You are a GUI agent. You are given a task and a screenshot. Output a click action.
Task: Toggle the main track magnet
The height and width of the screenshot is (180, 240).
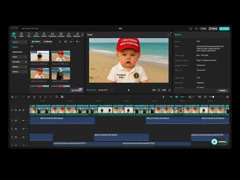click(171, 97)
